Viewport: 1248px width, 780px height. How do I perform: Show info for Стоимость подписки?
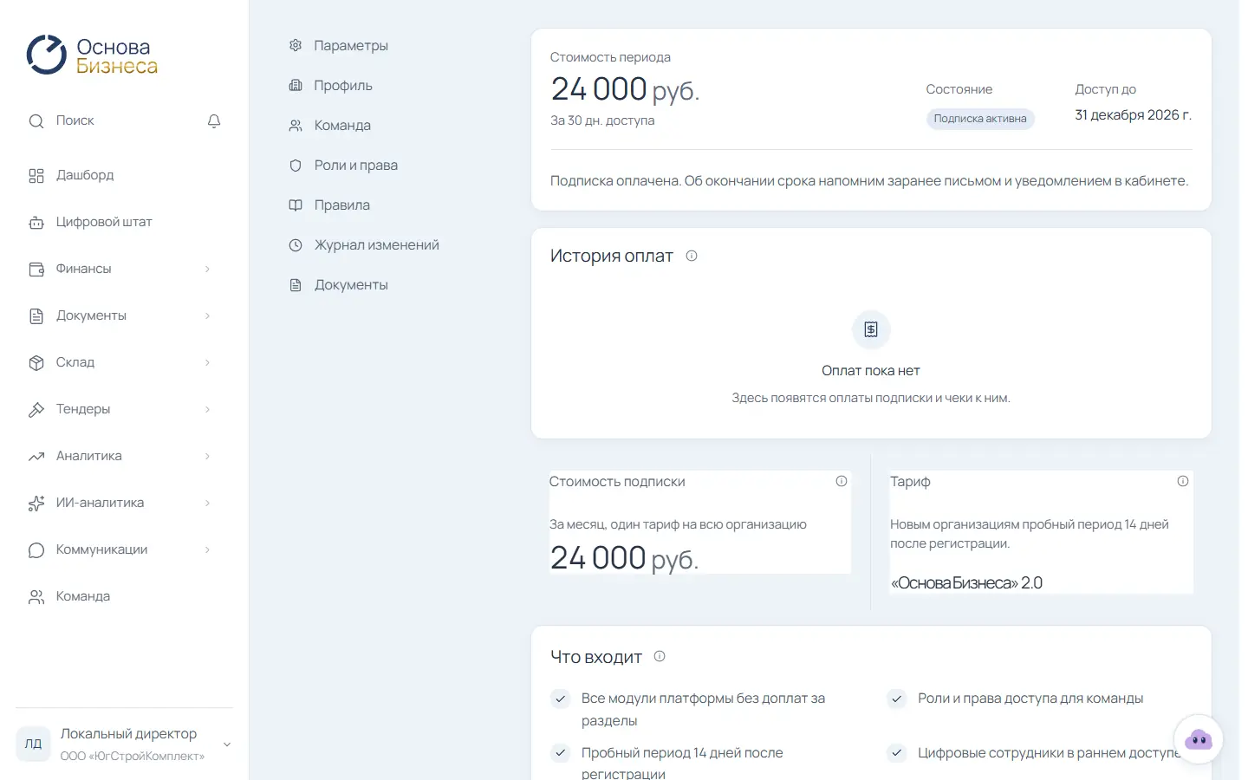(x=842, y=481)
